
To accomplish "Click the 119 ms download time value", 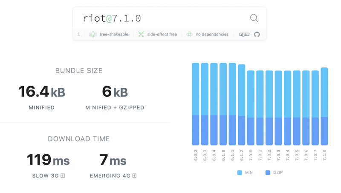I will pos(48,160).
